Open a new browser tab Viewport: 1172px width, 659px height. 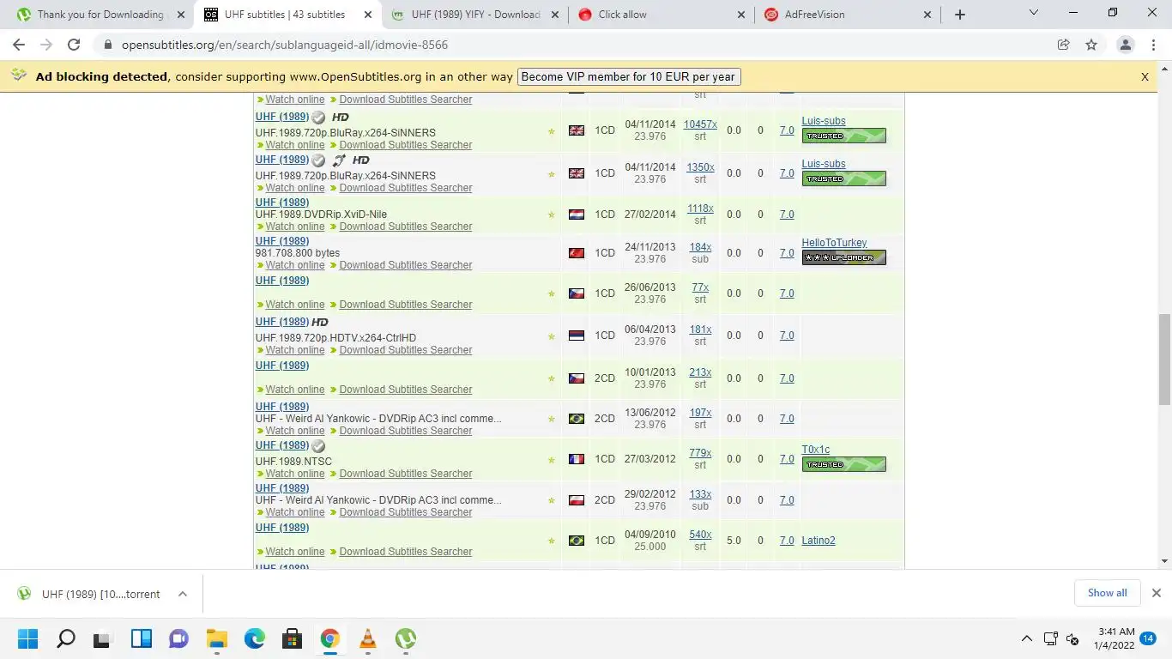tap(960, 15)
